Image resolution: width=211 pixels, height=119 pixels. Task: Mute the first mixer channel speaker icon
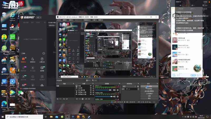tap(114, 90)
